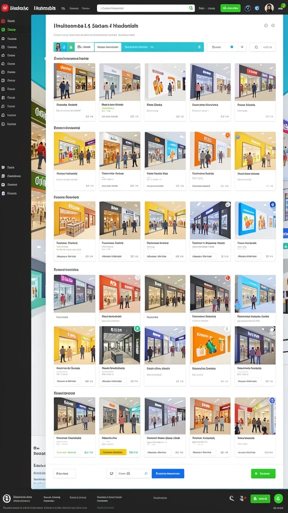
Task: Click the yellow highlighted tag on the bottom-row card
Action: click(112, 452)
